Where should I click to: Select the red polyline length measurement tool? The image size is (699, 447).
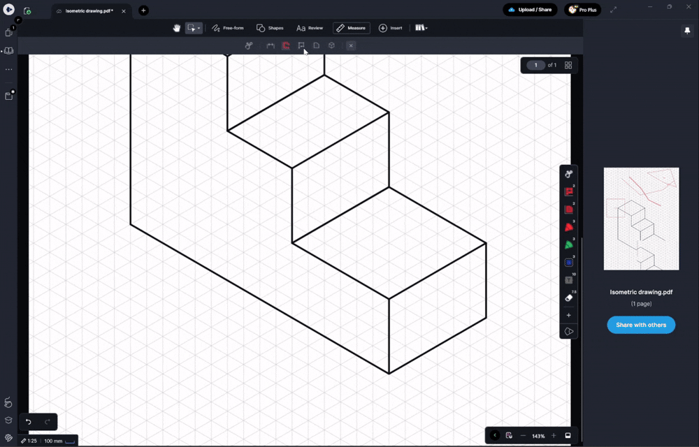point(286,45)
